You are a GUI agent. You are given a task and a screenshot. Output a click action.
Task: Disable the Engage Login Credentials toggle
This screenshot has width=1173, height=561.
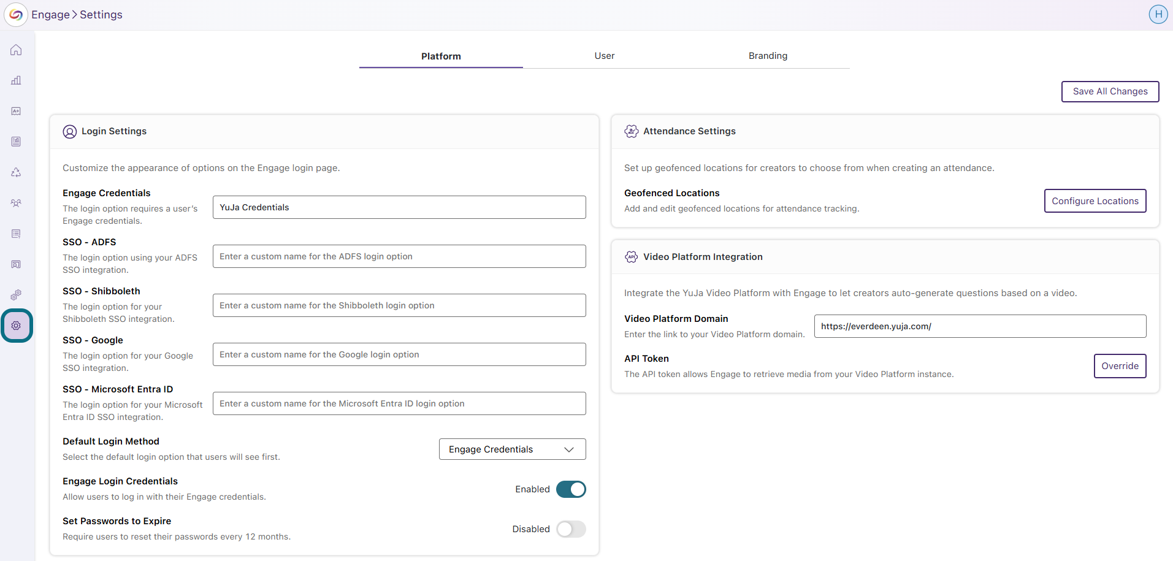tap(571, 489)
